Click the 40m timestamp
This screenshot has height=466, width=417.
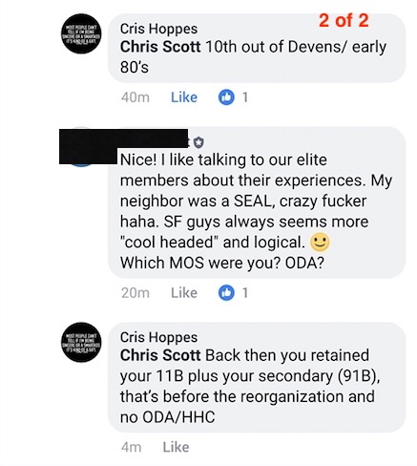136,97
